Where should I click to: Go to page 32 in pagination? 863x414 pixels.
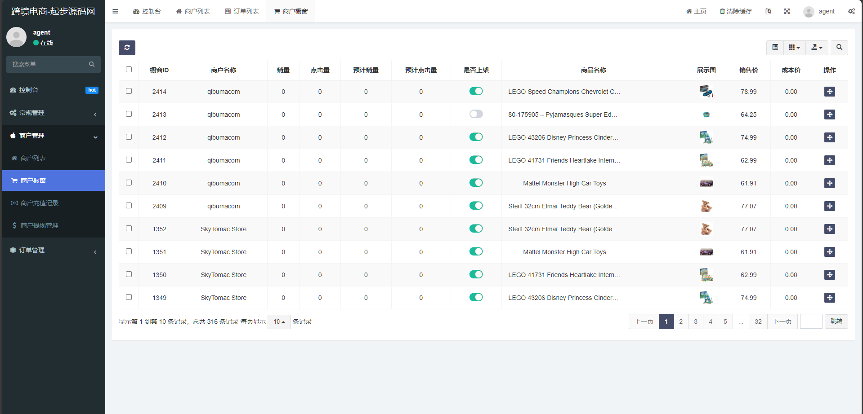click(758, 322)
